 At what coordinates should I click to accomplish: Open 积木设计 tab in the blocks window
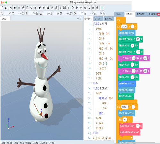click(x=130, y=14)
